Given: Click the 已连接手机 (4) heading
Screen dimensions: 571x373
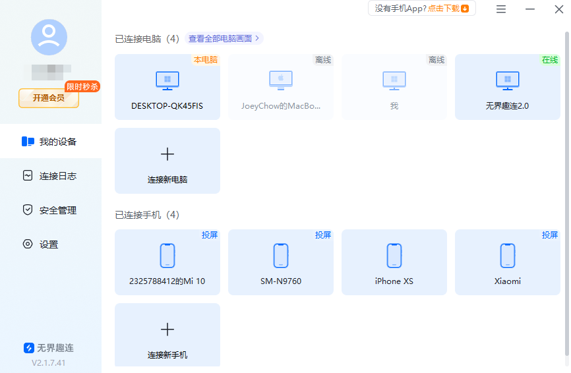Looking at the screenshot, I should click(x=147, y=215).
